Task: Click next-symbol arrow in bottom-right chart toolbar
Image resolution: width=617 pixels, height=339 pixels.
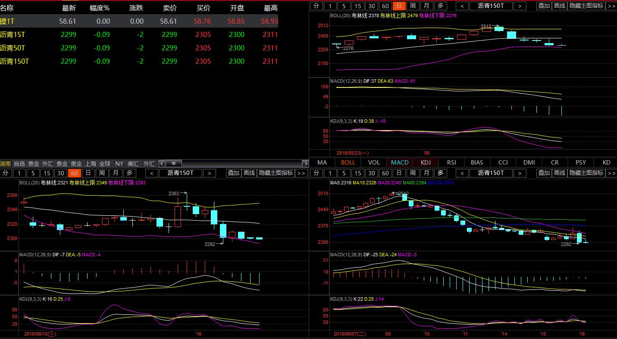Action: tap(520, 173)
